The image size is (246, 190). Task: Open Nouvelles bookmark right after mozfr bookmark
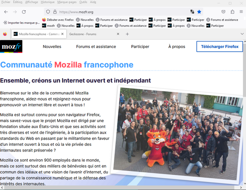click(66, 26)
